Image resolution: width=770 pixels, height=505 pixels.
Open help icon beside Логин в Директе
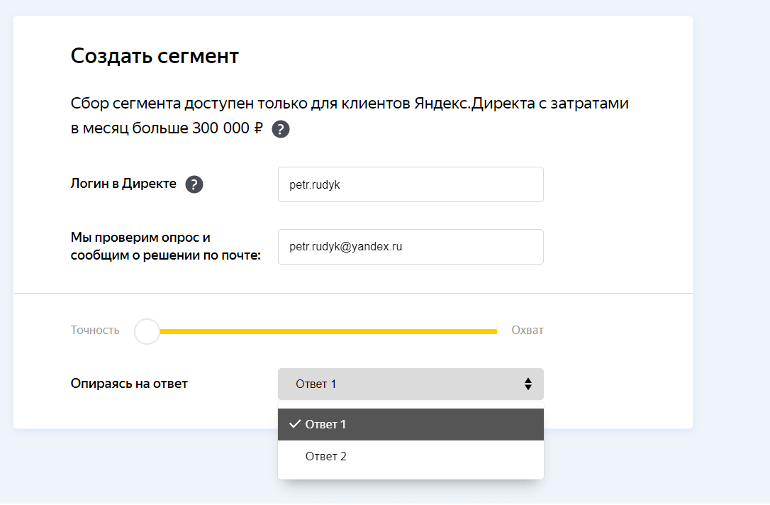pos(194,184)
